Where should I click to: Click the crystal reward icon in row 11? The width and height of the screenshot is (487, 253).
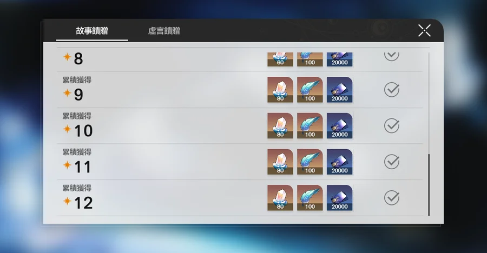(280, 162)
